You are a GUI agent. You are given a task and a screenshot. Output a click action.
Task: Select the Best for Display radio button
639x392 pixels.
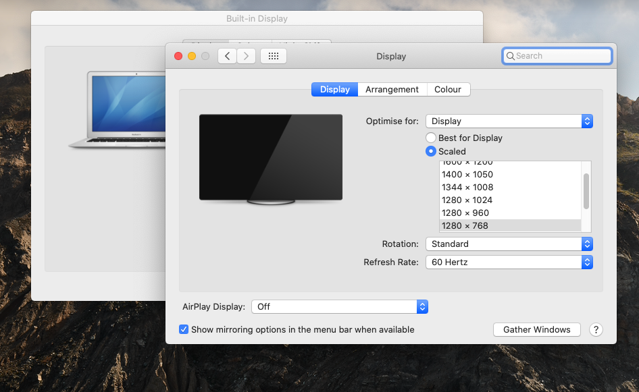[x=431, y=138]
